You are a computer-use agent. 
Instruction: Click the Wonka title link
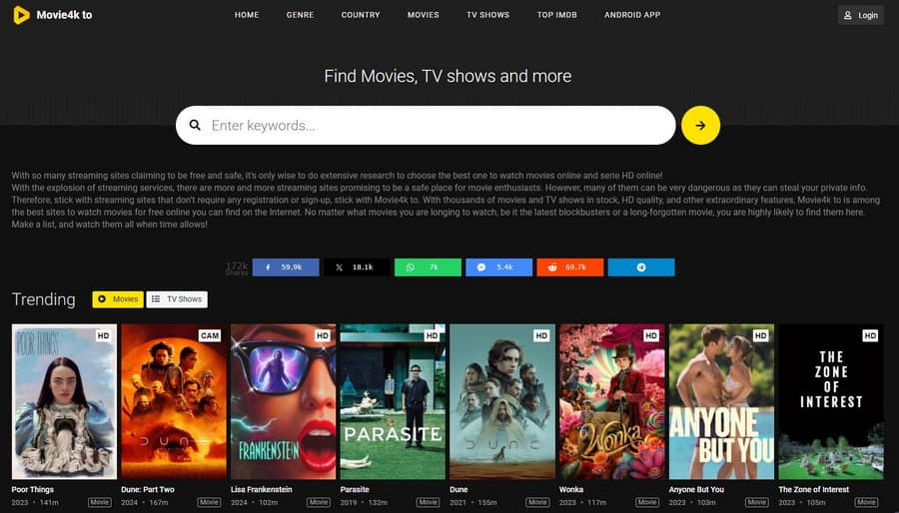point(571,489)
